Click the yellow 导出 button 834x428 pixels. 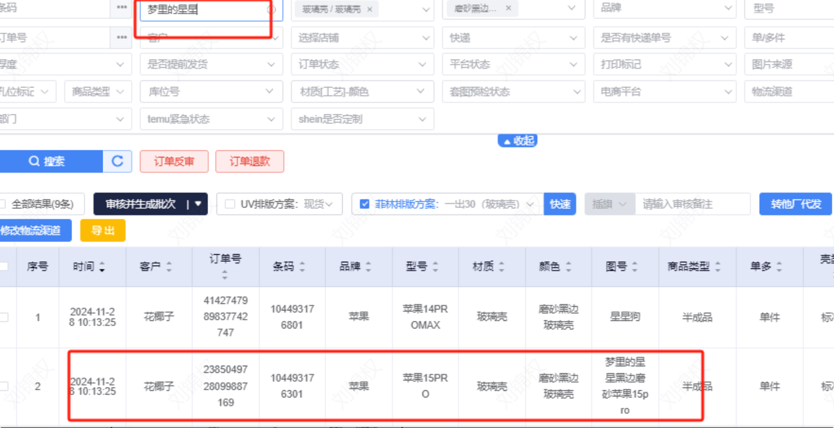point(103,230)
